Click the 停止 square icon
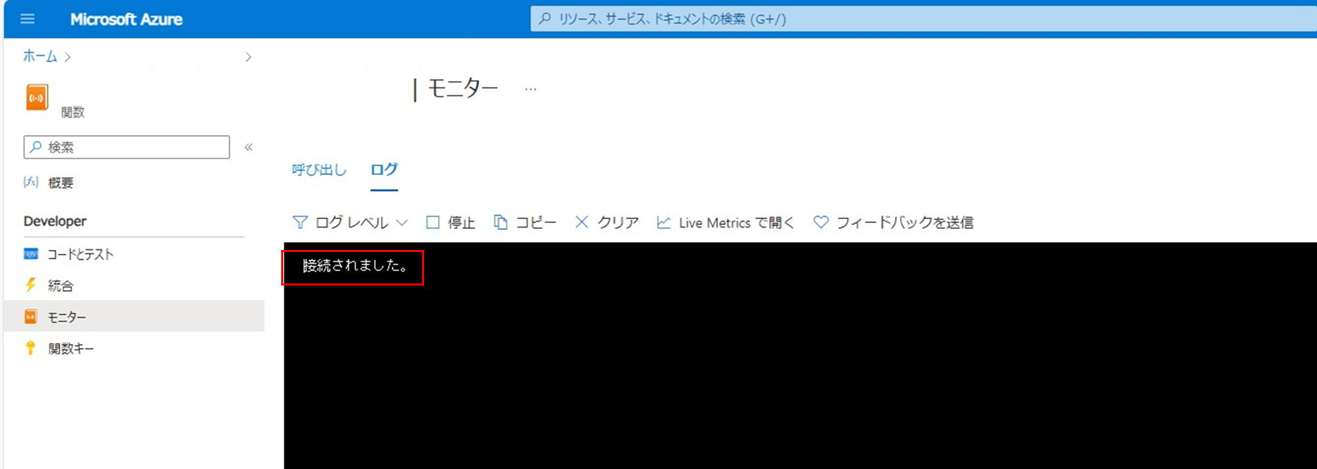The width and height of the screenshot is (1317, 469). (433, 222)
